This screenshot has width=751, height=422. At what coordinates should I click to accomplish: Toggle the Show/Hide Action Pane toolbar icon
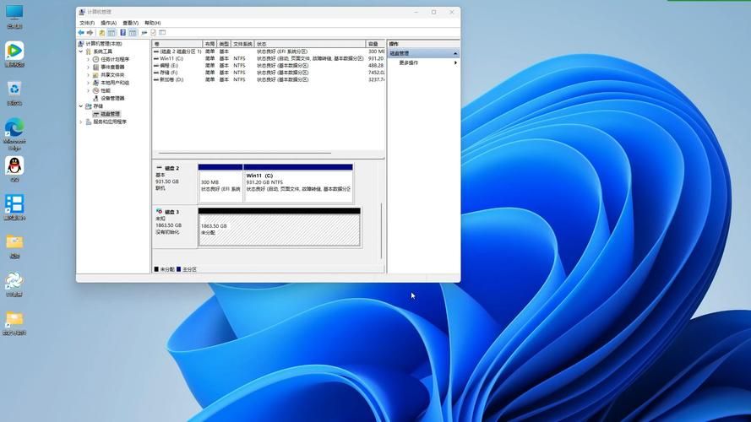point(133,33)
